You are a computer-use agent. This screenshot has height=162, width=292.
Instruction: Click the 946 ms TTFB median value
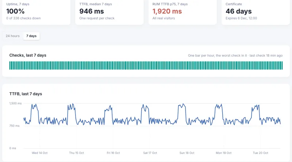(92, 11)
